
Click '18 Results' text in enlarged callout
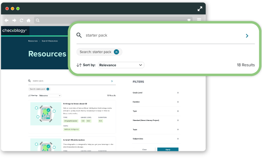(x=246, y=65)
